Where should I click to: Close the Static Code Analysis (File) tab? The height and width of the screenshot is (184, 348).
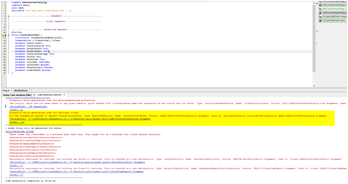point(33,95)
